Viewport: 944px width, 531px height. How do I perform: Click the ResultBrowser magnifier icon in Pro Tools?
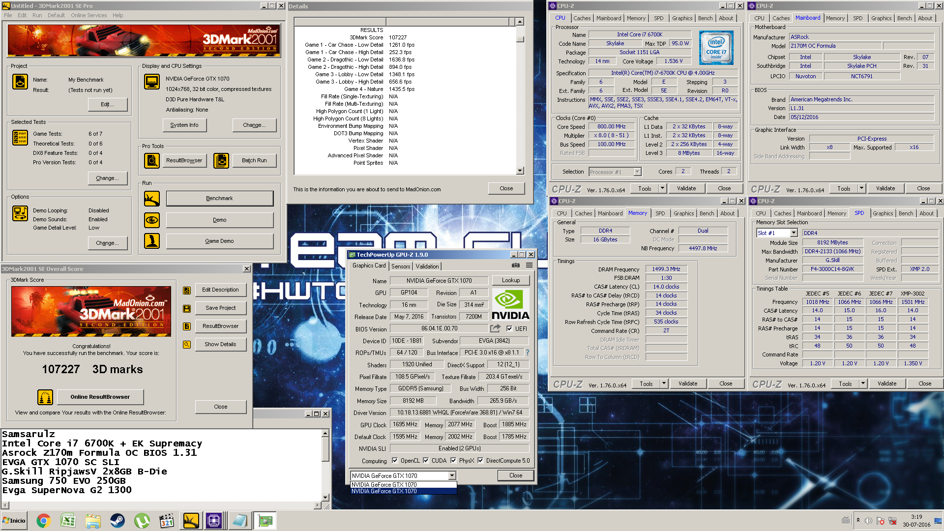[152, 161]
